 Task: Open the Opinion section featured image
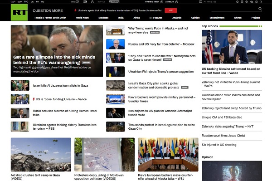[x=232, y=171]
